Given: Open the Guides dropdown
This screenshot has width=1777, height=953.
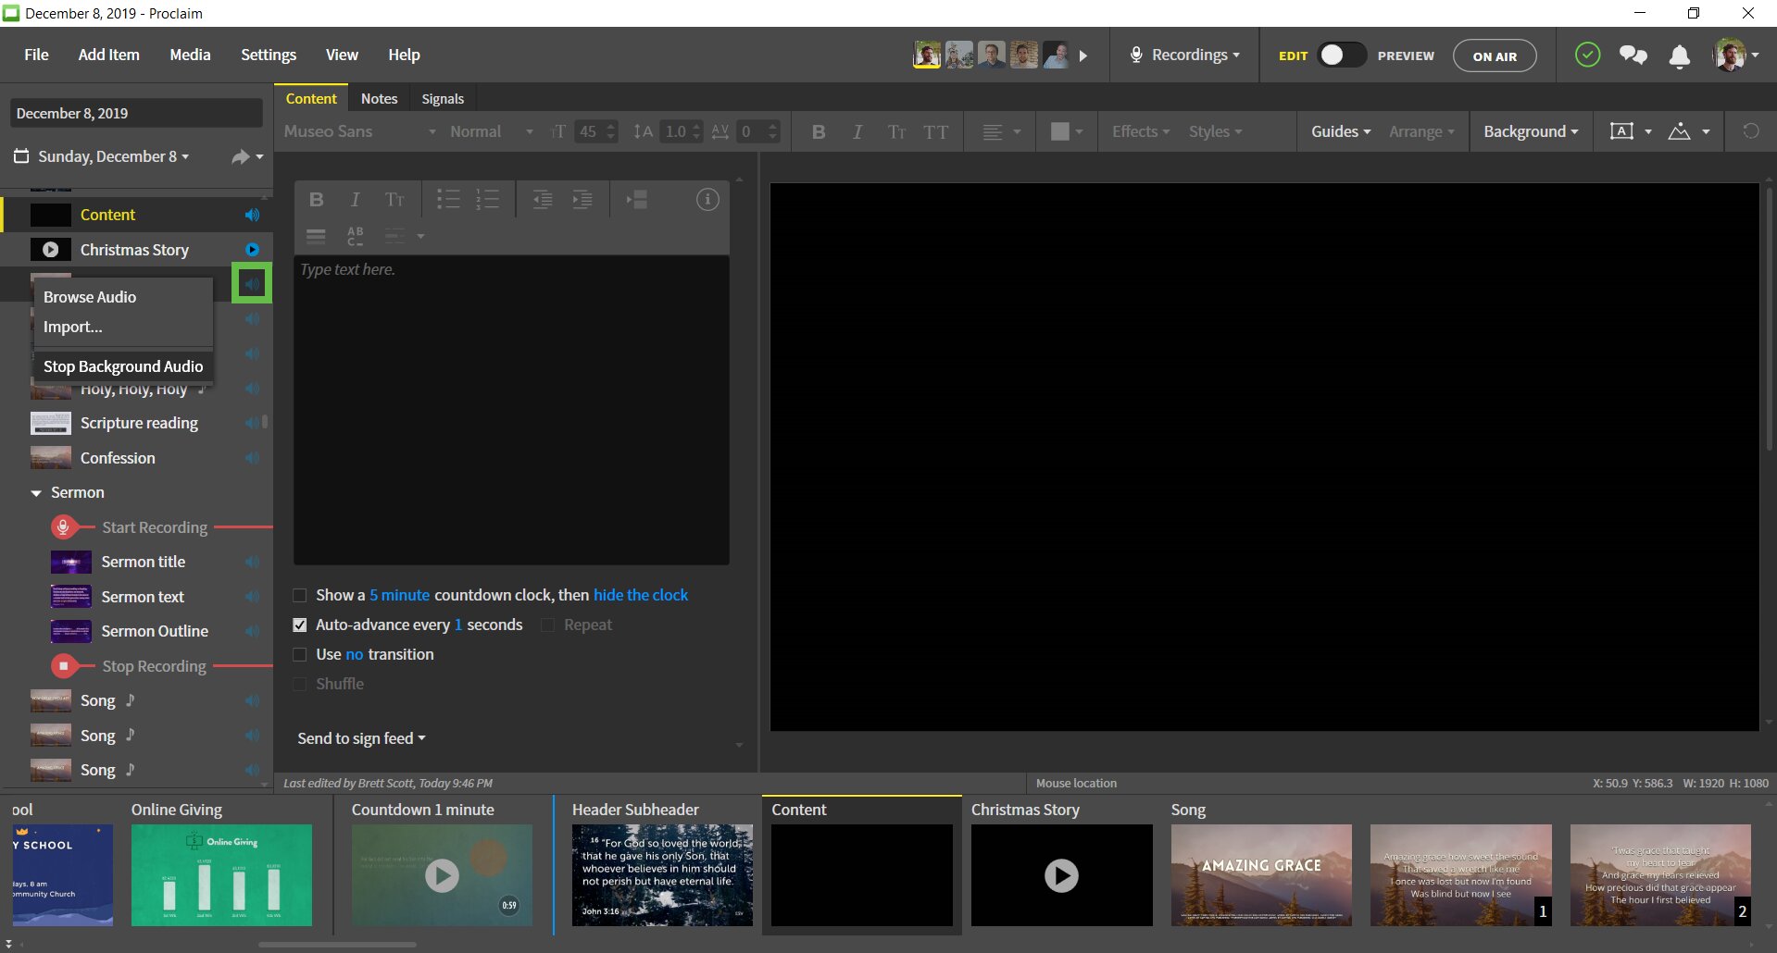Looking at the screenshot, I should (x=1341, y=131).
